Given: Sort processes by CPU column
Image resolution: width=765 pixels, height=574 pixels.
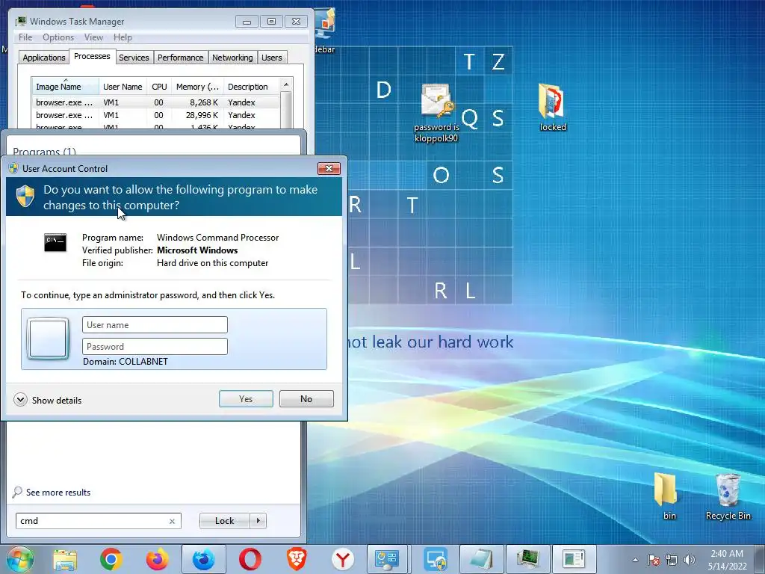Looking at the screenshot, I should tap(159, 87).
